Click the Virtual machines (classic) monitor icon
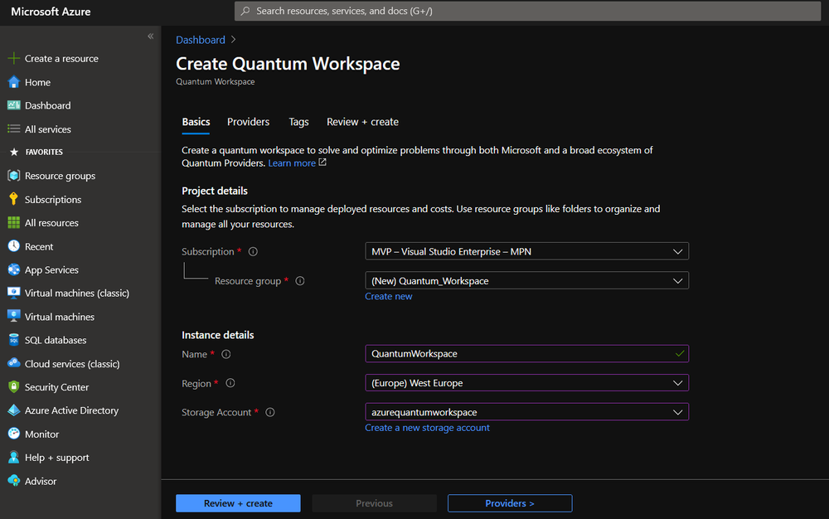Image resolution: width=829 pixels, height=519 pixels. tap(14, 293)
